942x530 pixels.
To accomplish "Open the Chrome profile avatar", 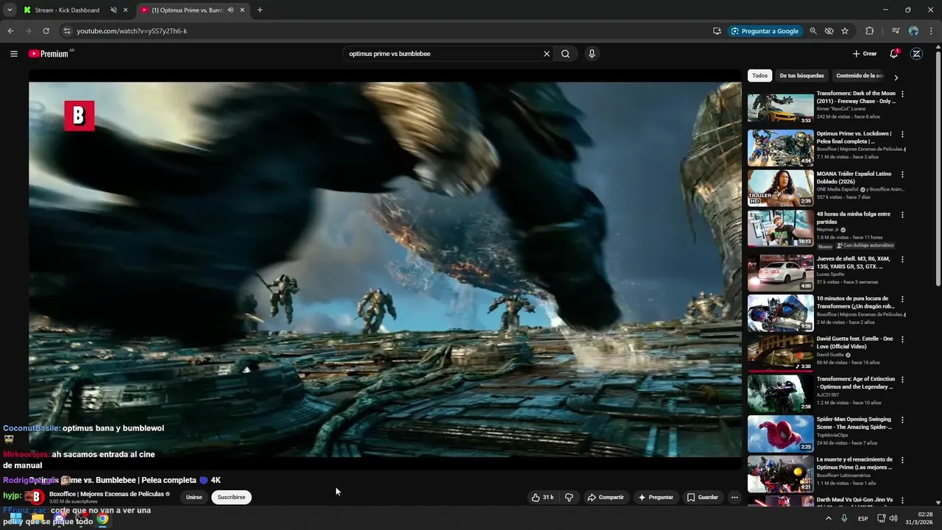I will (913, 31).
